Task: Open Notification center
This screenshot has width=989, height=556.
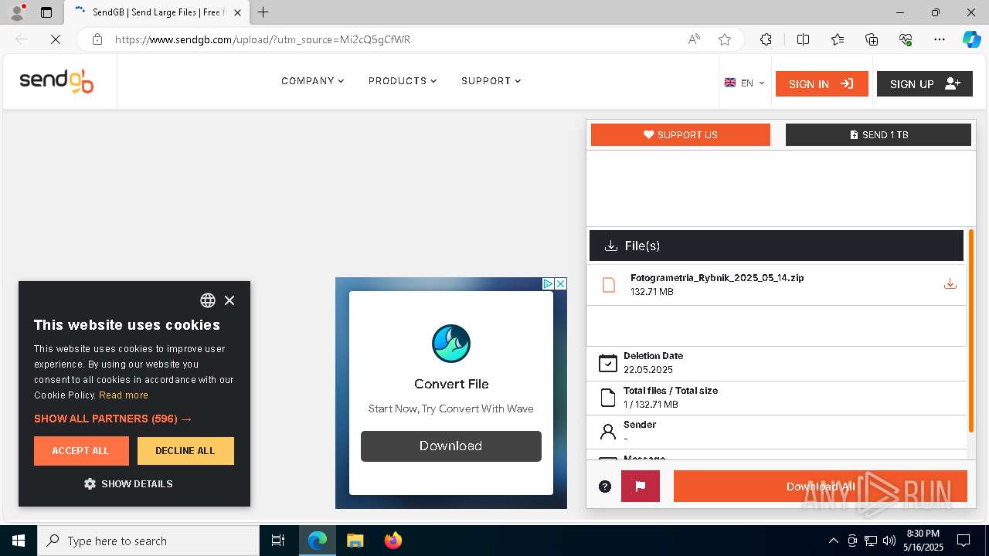Action: pos(964,541)
